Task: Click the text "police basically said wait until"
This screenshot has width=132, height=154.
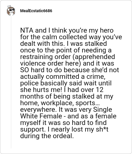Action: click(66, 83)
